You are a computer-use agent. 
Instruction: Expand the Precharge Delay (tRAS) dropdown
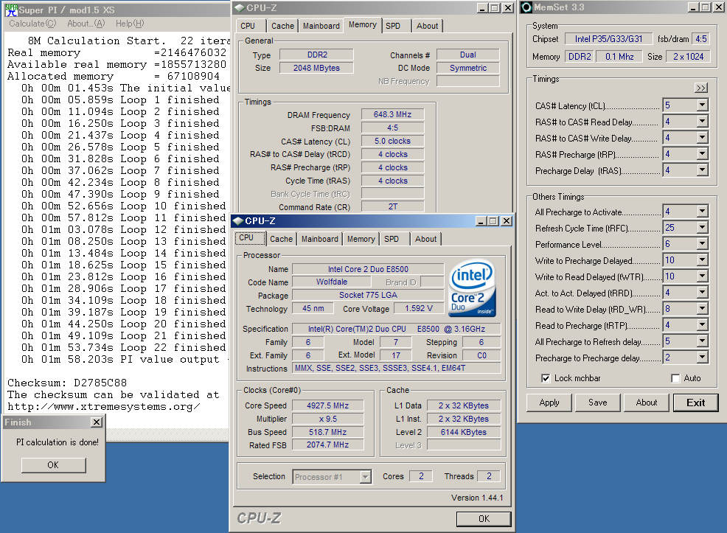(x=703, y=170)
